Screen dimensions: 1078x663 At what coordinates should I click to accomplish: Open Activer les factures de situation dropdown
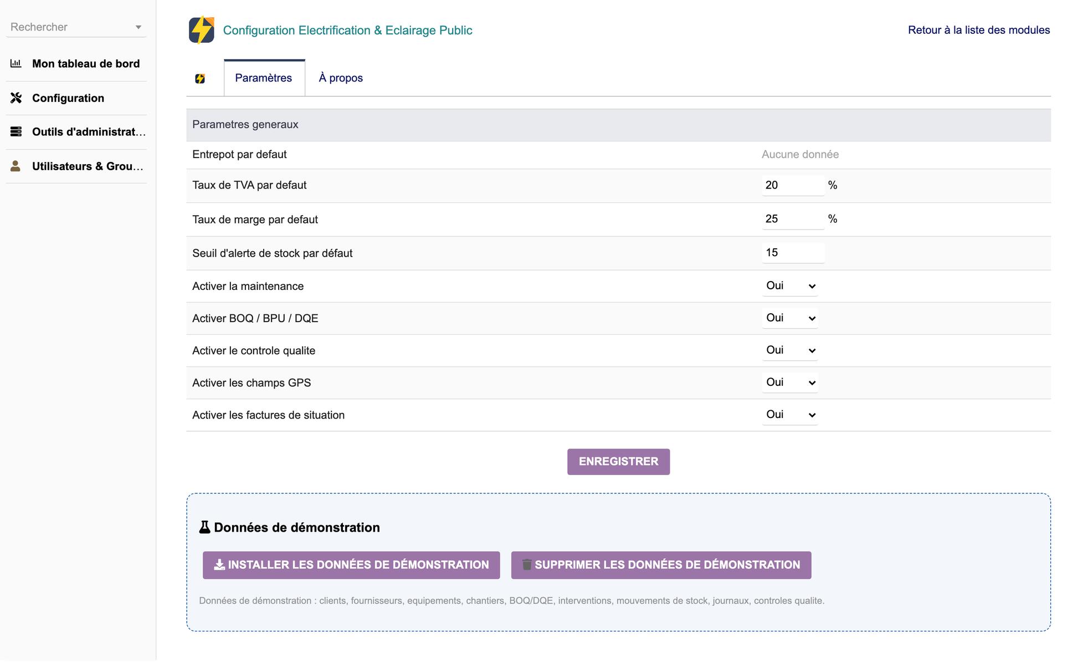click(x=790, y=415)
